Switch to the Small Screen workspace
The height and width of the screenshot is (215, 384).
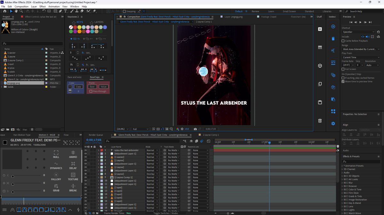[x=289, y=11]
